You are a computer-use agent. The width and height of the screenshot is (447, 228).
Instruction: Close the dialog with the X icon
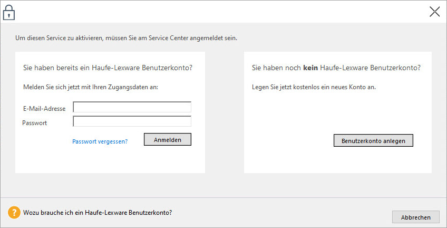pyautogui.click(x=434, y=12)
